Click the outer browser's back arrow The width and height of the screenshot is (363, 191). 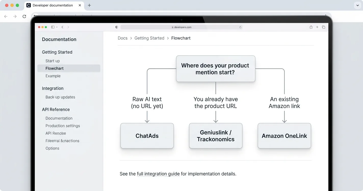click(6, 17)
